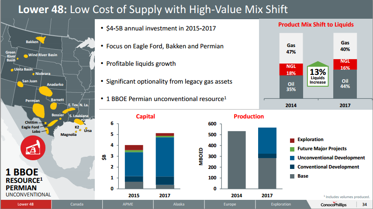Click the San Juan yellow marker
Viewport: 373px width, 209px height.
tap(20, 84)
